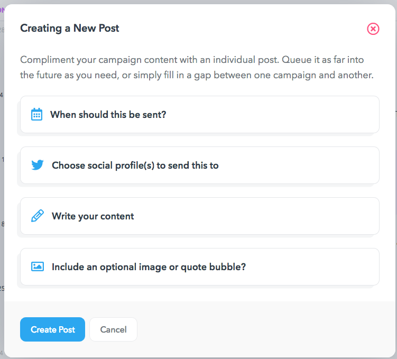Click the calendar schedule icon
Viewport: 397px width, 359px height.
tap(36, 114)
